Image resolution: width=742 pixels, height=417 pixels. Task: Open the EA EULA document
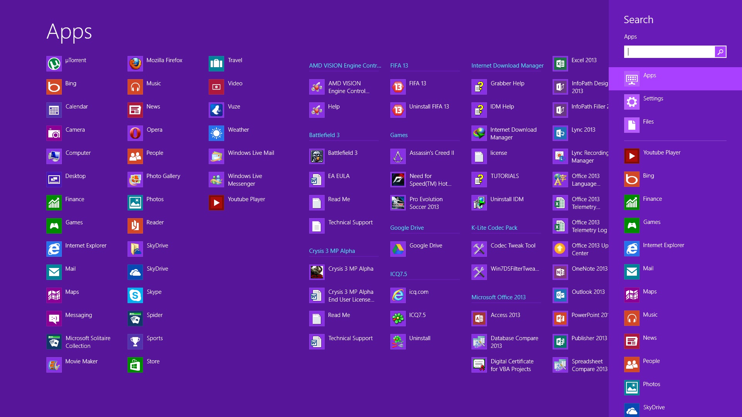pos(330,180)
